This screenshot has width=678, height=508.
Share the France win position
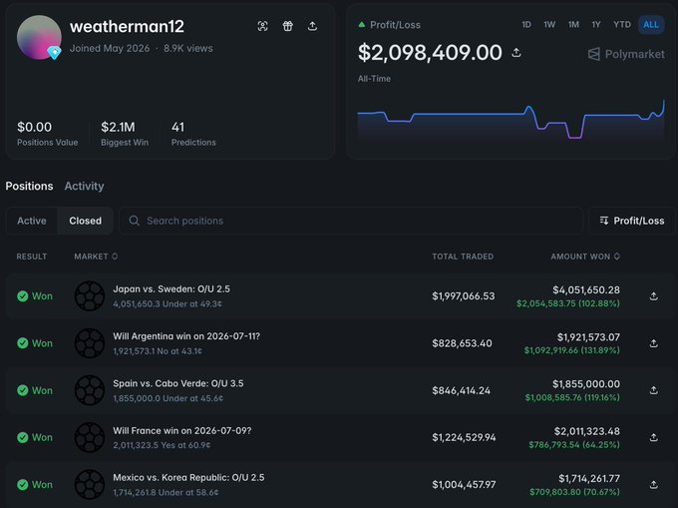(654, 437)
